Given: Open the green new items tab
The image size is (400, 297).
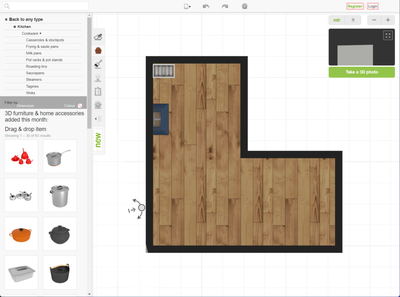Looking at the screenshot, I should (x=98, y=140).
